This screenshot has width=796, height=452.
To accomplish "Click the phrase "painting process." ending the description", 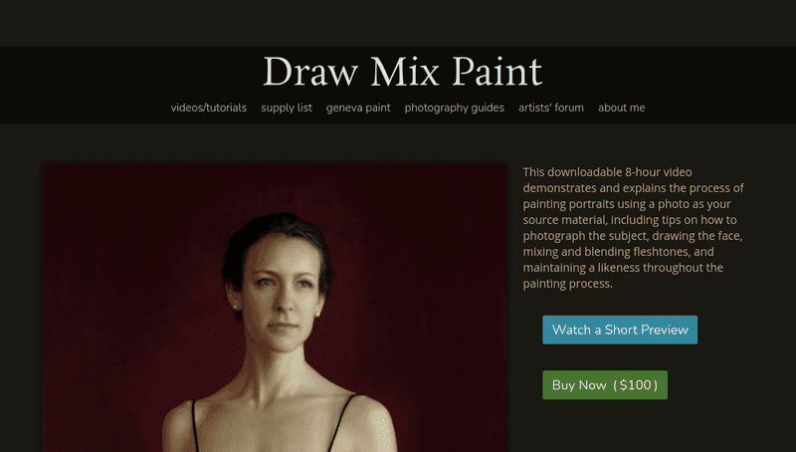I will [x=567, y=284].
